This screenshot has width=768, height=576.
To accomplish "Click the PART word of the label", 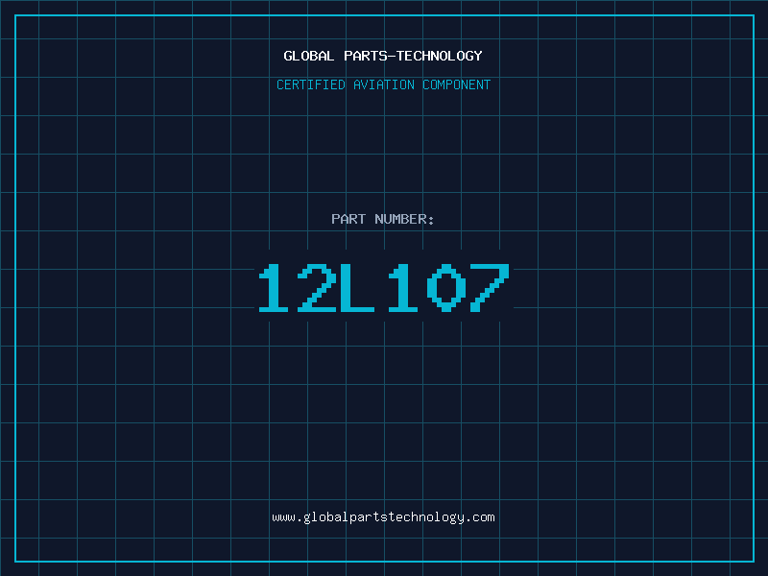I will [x=348, y=219].
